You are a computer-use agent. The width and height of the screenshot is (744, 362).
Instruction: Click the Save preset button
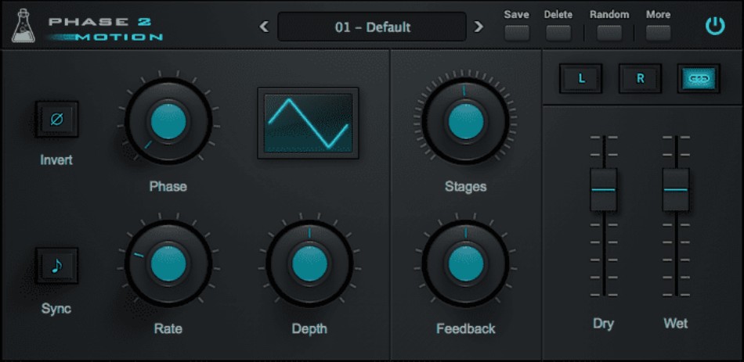[x=517, y=33]
